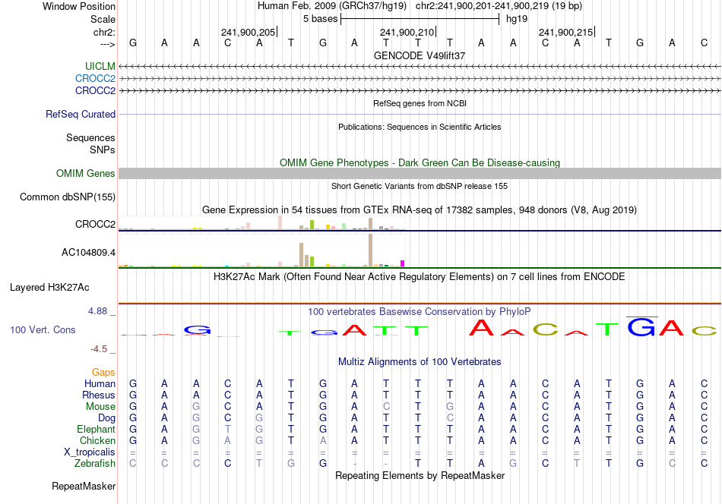Click the tallest red A in the conservation logo
This screenshot has height=504, width=722.
click(x=481, y=327)
